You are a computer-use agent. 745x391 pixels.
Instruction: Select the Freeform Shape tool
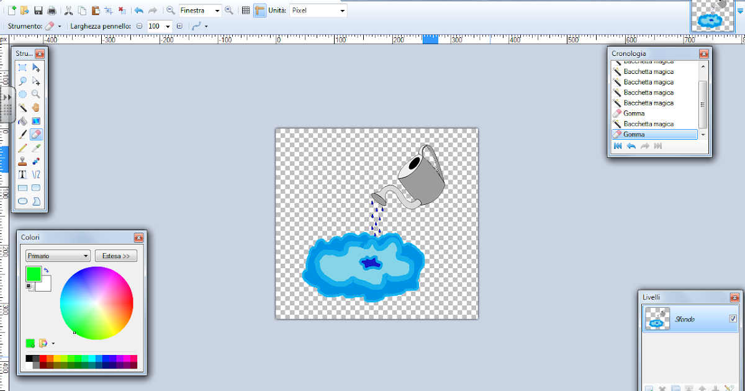[x=36, y=201]
